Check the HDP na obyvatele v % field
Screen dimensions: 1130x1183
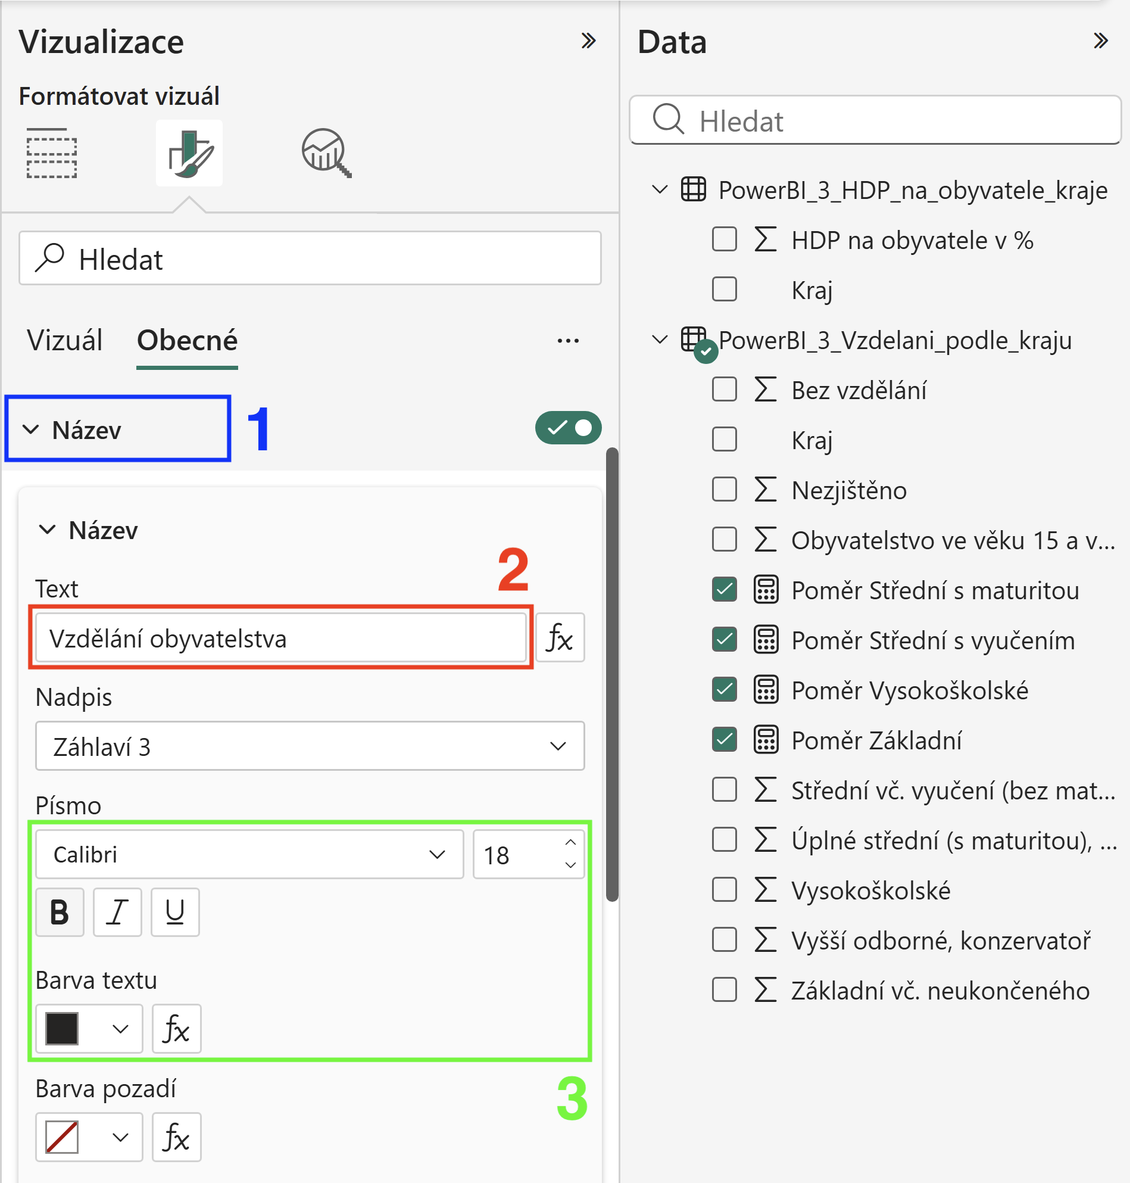(724, 239)
